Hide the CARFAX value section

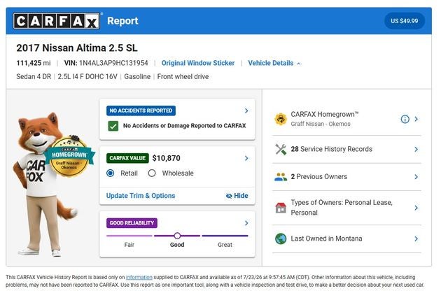237,196
